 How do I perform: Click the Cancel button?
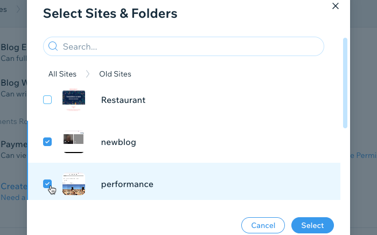(x=263, y=225)
